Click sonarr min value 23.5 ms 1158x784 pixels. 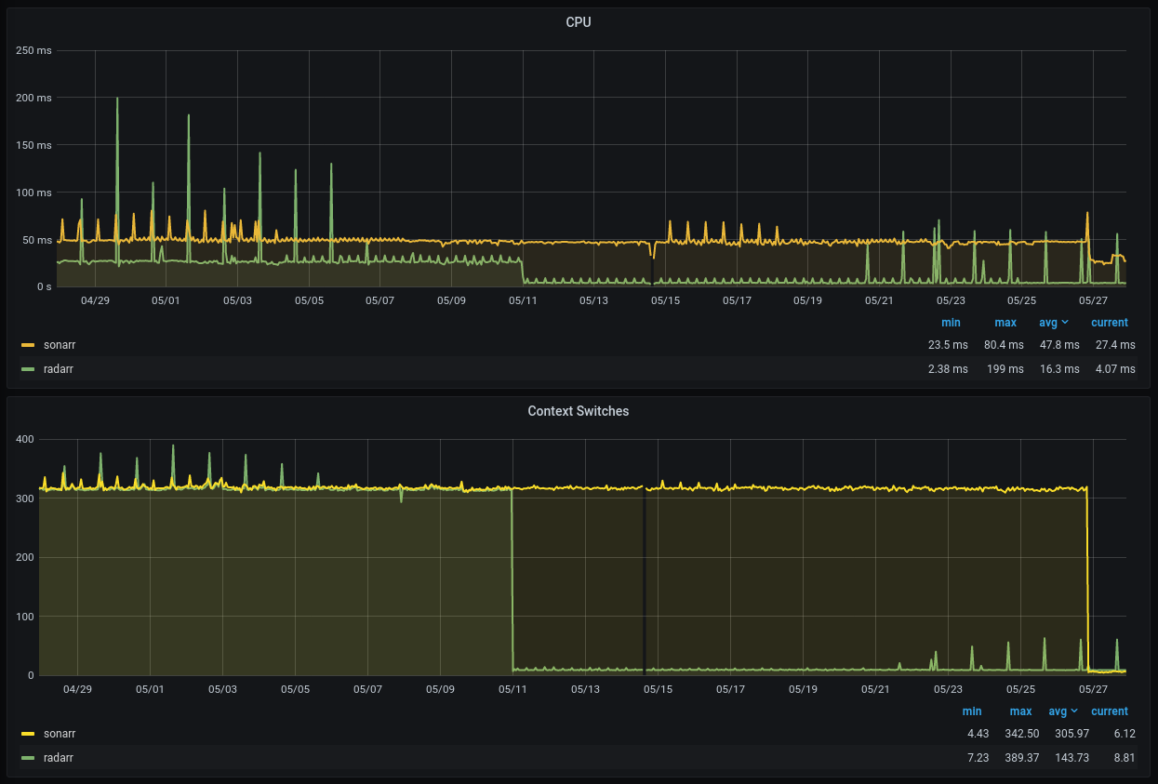[x=948, y=345]
